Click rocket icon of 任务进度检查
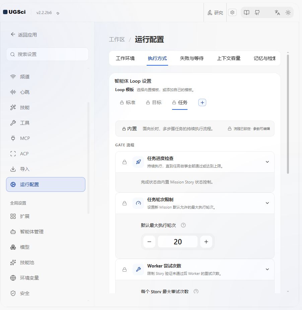Image resolution: width=302 pixels, height=310 pixels. [138, 162]
